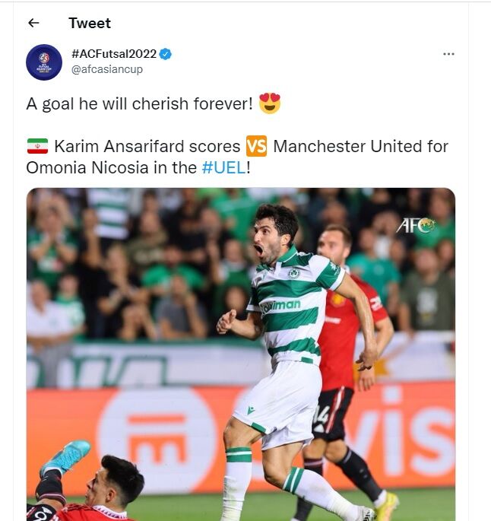Click the AFC logo watermark on photo
The width and height of the screenshot is (491, 521).
pos(415,225)
